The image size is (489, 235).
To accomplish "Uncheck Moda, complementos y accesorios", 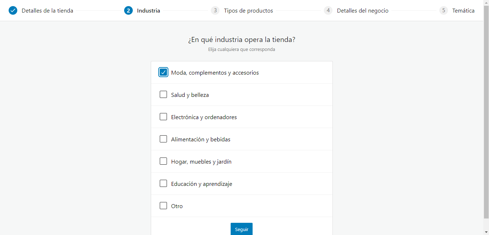I will click(x=163, y=72).
